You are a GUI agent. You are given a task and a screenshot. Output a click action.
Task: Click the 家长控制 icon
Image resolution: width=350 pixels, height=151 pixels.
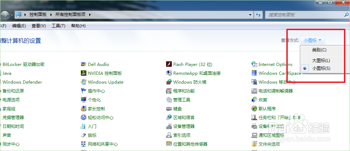point(84,109)
